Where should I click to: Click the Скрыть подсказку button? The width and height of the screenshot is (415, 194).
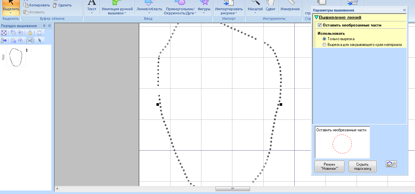point(362,166)
